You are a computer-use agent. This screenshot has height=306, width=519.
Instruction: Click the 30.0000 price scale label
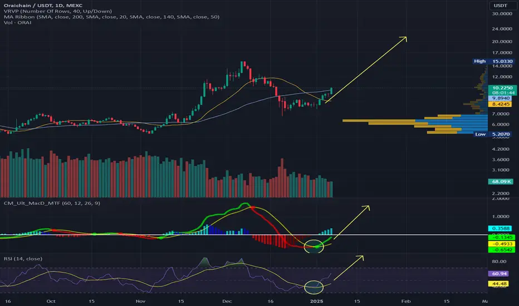point(502,13)
